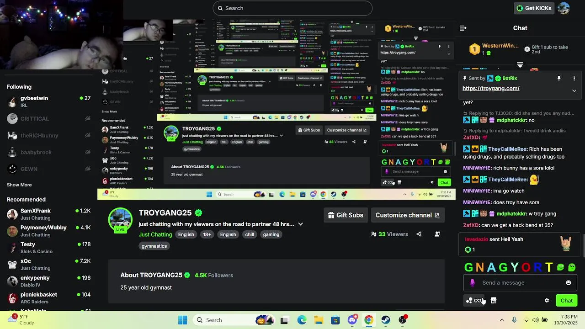Open SamXFrank recommended channel
Viewport: 585px width, 329px height.
(x=48, y=214)
